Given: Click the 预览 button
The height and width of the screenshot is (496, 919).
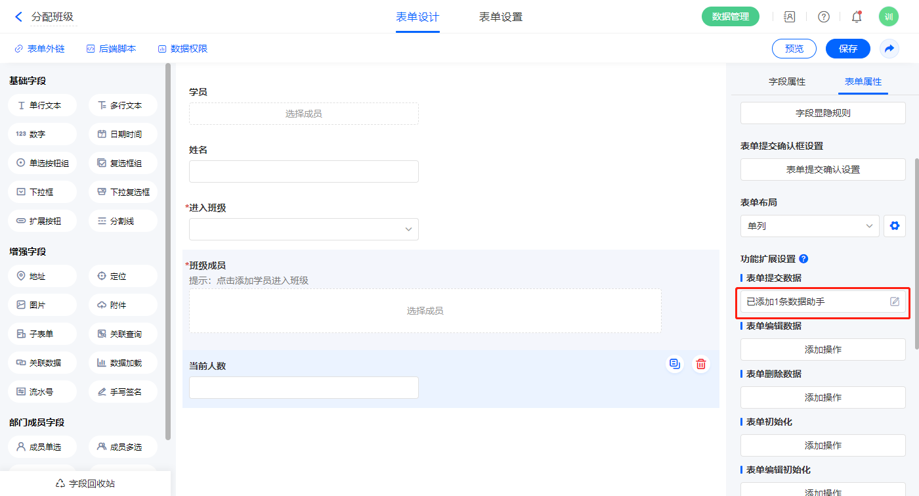Looking at the screenshot, I should (794, 49).
